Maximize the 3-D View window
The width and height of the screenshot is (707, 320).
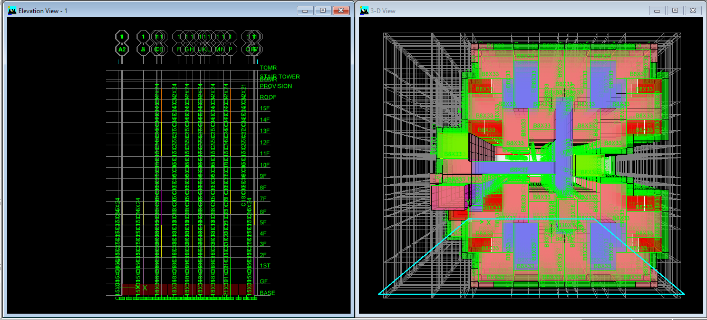pos(675,11)
